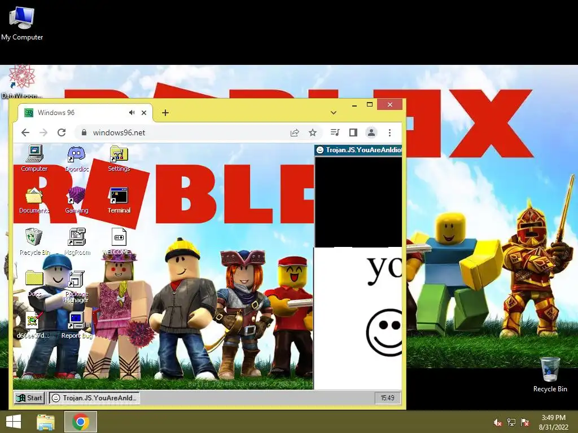This screenshot has height=433, width=578.
Task: Go forward in Chrome
Action: tap(43, 132)
